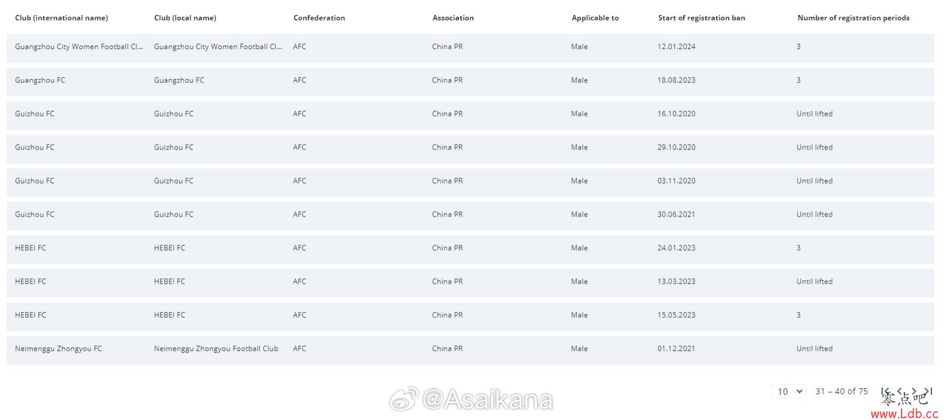Go to the previous page of results
944x420 pixels.
pos(900,391)
